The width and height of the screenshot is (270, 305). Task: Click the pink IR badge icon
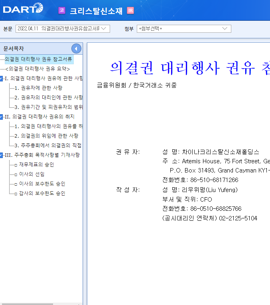coord(130,10)
